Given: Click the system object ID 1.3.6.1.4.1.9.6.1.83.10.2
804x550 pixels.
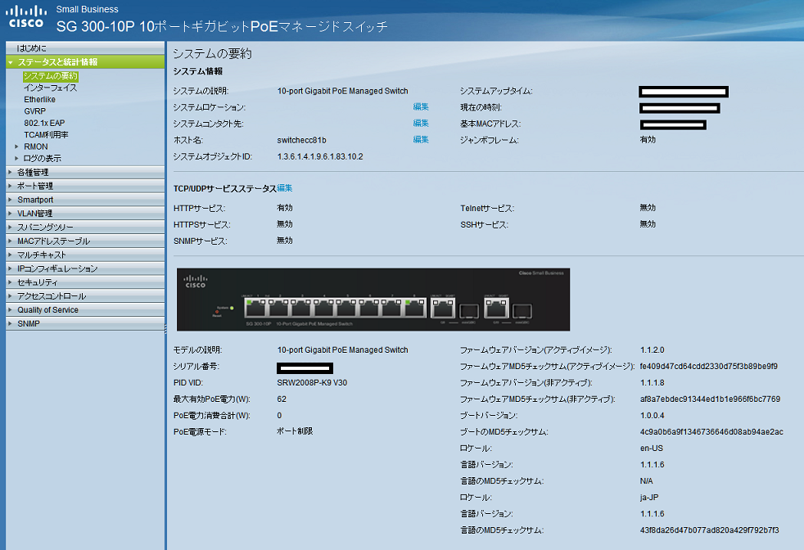Looking at the screenshot, I should click(x=320, y=156).
